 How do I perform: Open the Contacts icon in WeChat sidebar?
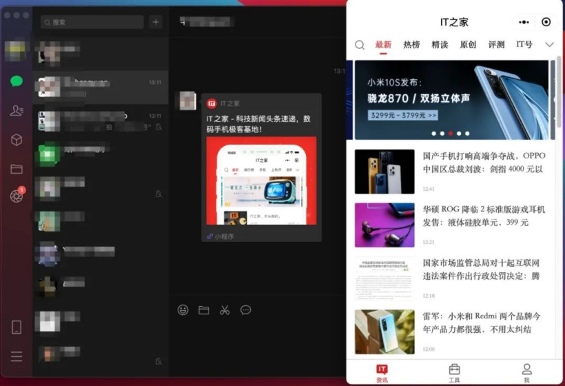[x=17, y=110]
